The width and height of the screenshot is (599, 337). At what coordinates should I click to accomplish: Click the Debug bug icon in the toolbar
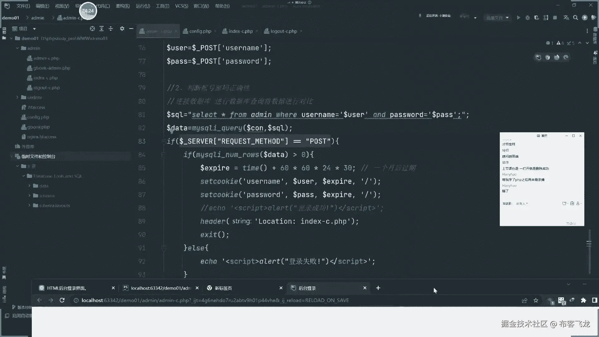[x=528, y=18]
